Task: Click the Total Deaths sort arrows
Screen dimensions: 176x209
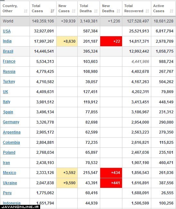Action: coord(96,11)
